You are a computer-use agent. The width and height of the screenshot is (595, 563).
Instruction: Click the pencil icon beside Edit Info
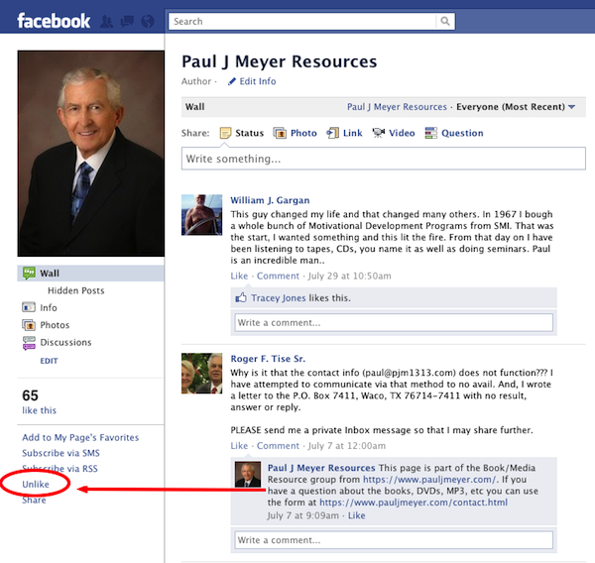click(x=231, y=81)
